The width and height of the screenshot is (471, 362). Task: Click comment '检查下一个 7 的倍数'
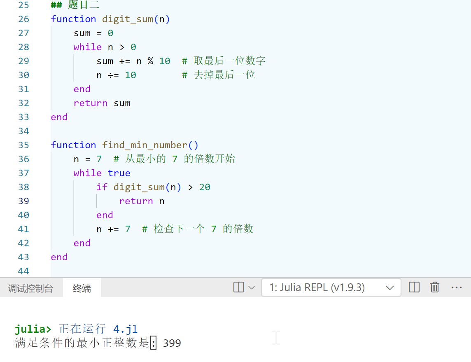coord(198,229)
